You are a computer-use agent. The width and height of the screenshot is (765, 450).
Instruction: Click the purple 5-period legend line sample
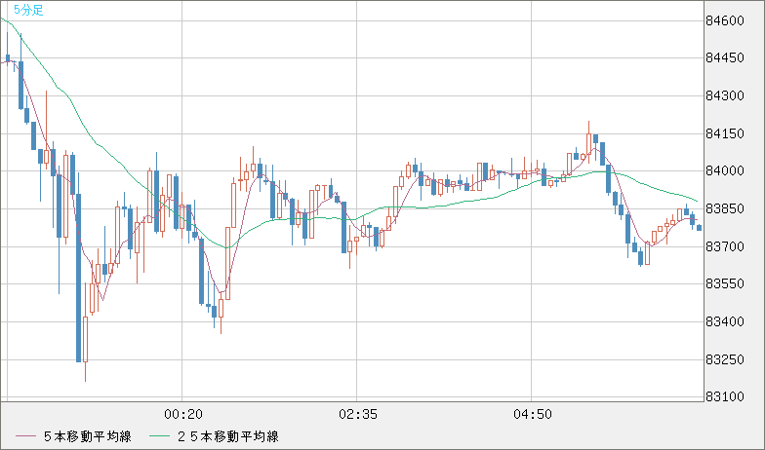click(x=25, y=436)
